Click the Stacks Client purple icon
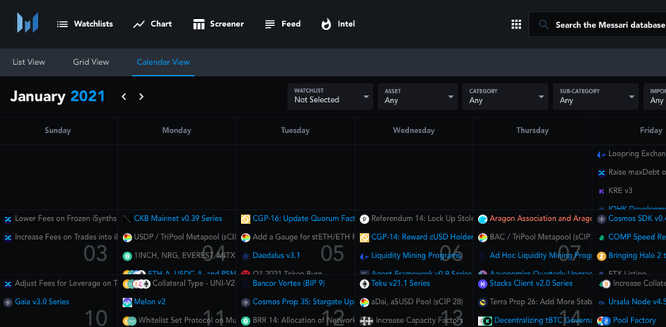 [x=483, y=283]
